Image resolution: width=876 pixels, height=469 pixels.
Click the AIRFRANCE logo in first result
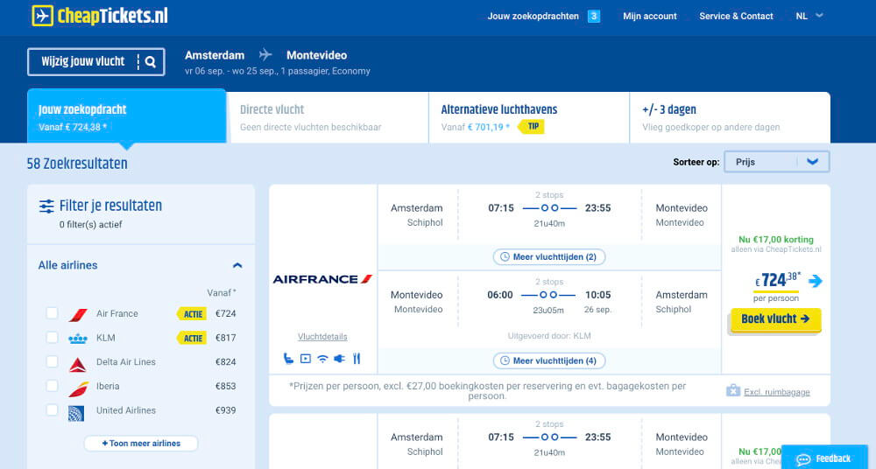322,279
